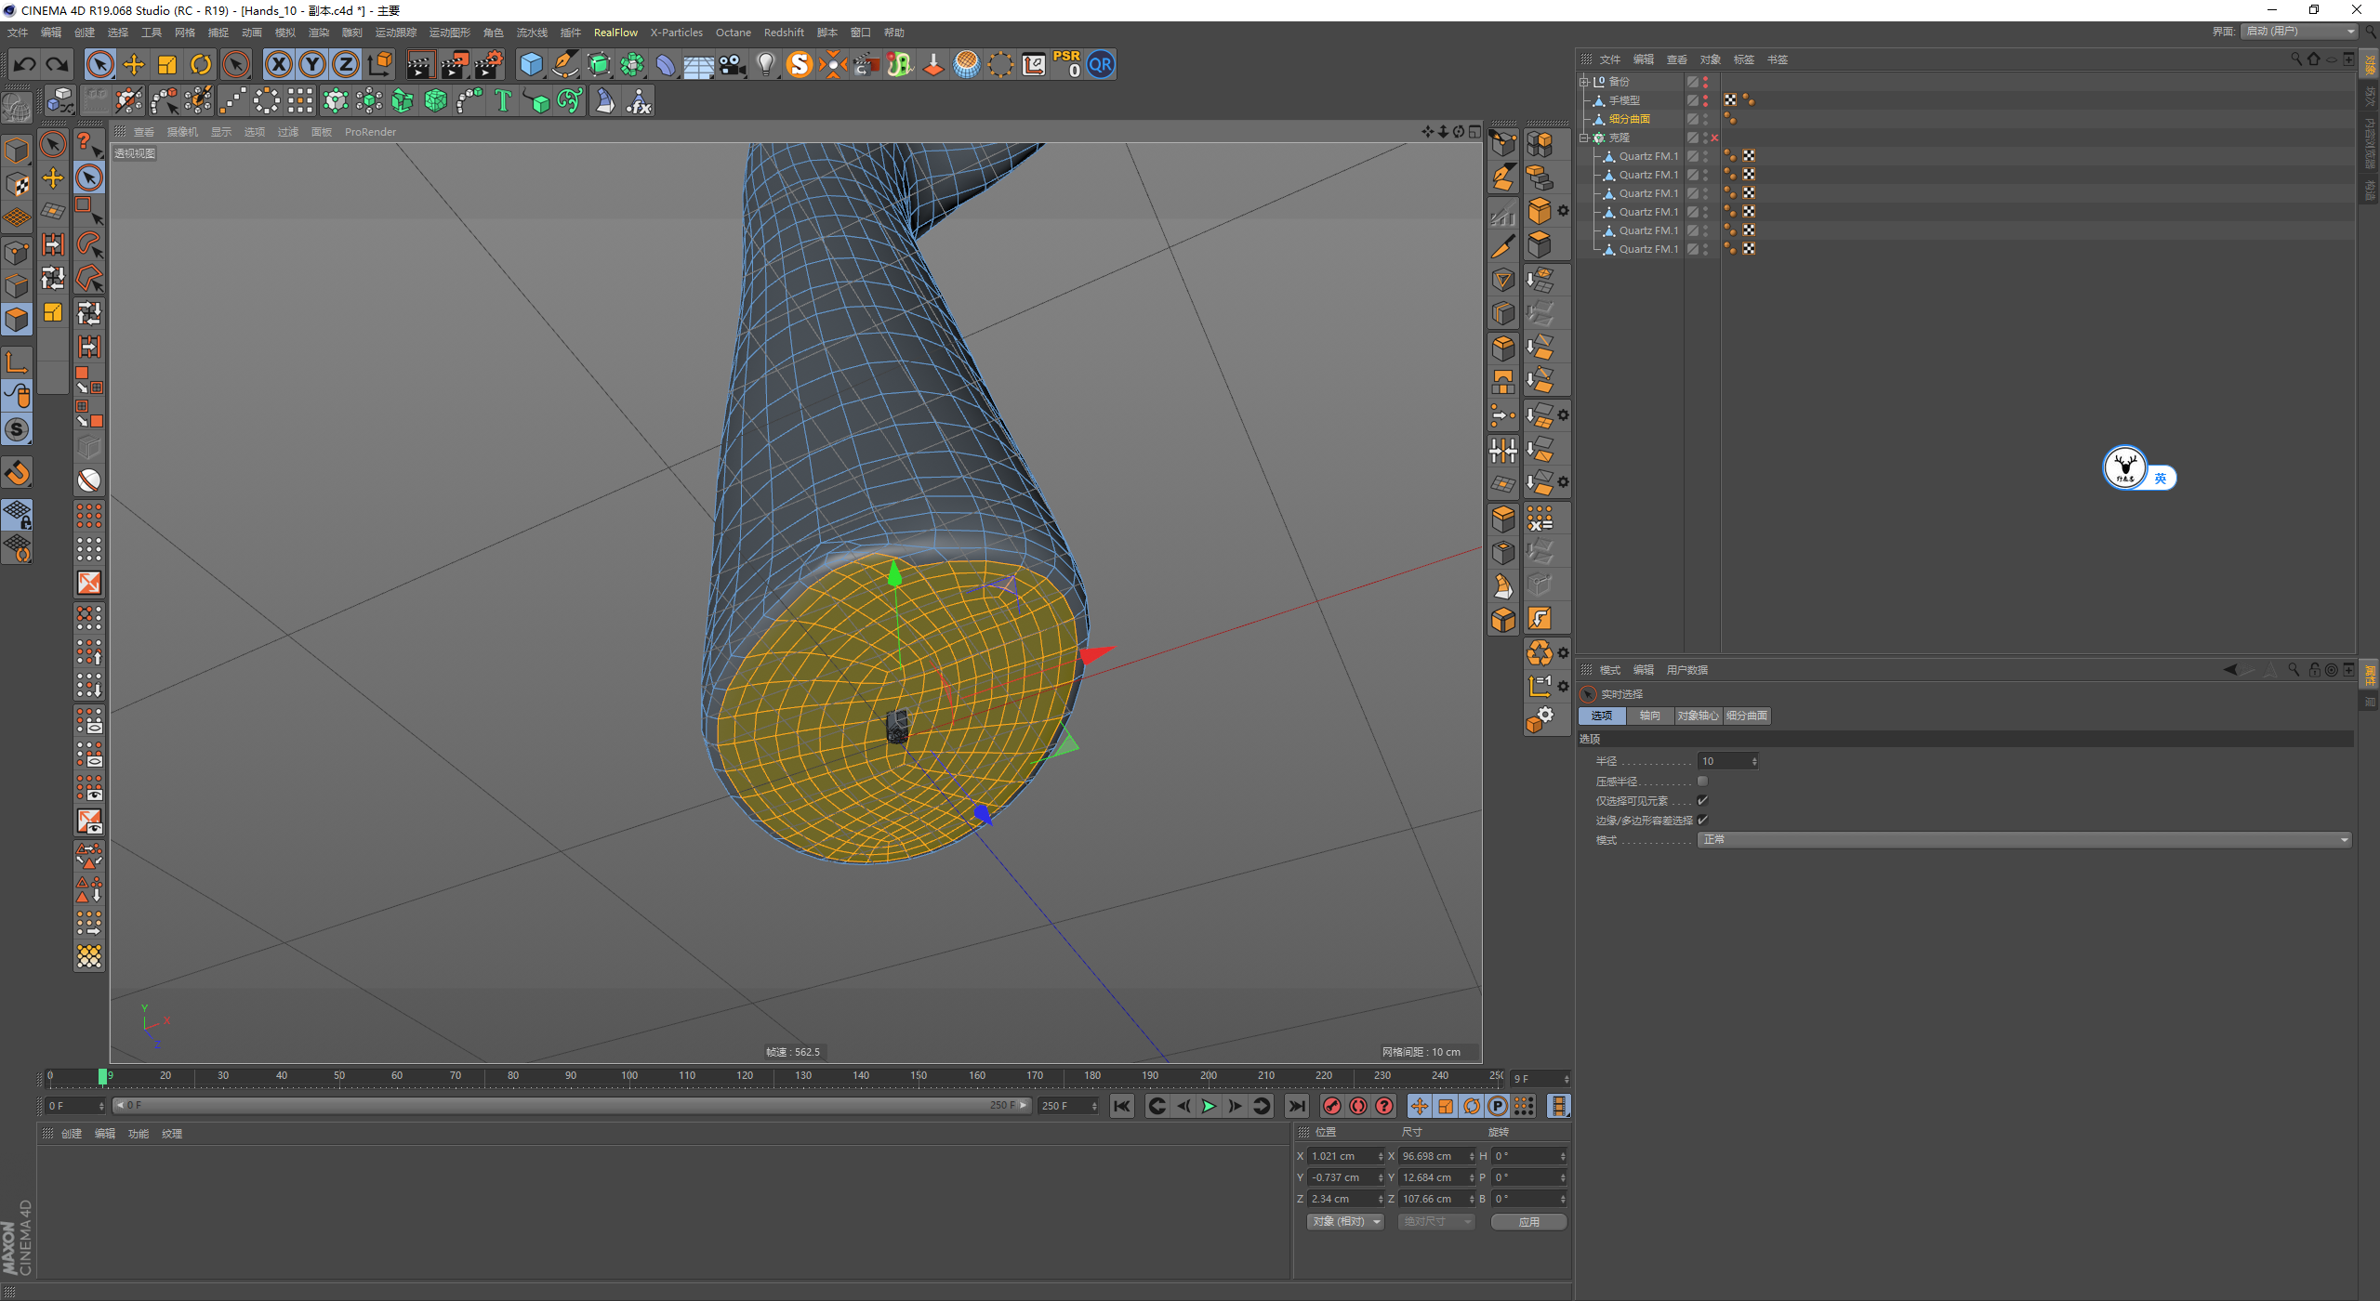Viewport: 2380px width, 1301px height.
Task: Add a Light object
Action: point(765,64)
